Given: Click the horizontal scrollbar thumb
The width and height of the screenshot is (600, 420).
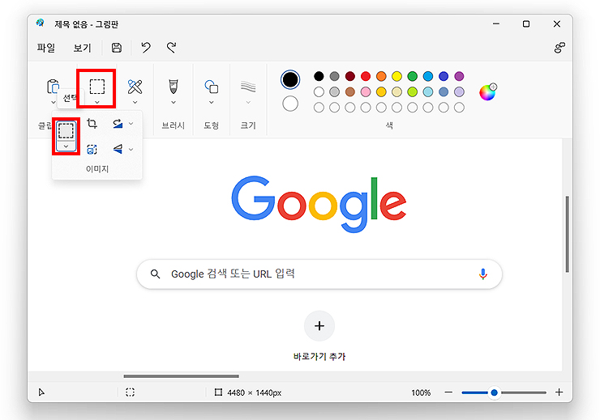Looking at the screenshot, I should (x=181, y=376).
